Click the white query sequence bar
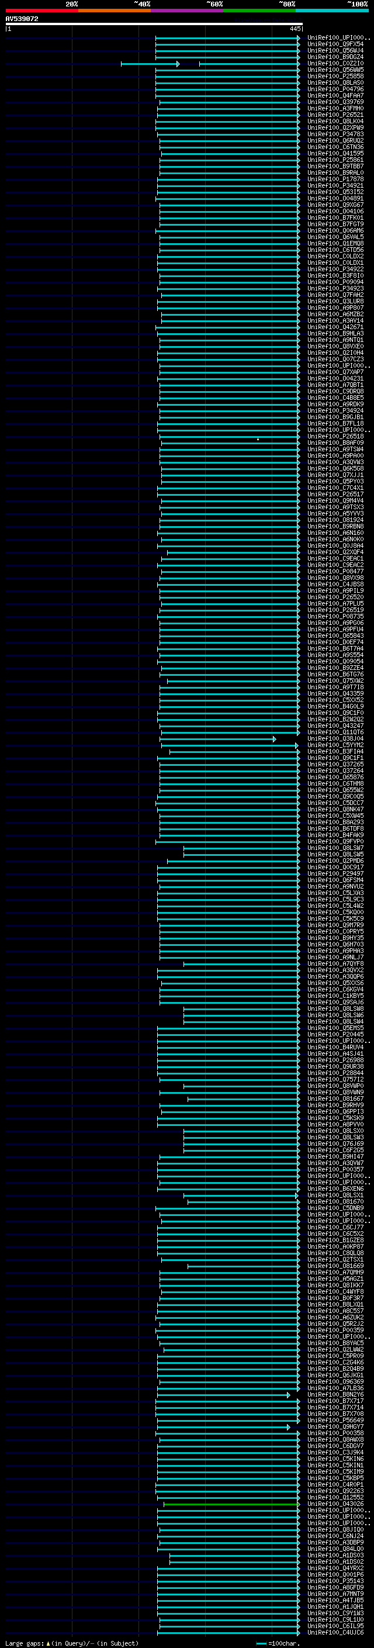This screenshot has height=1648, width=374. click(x=154, y=23)
